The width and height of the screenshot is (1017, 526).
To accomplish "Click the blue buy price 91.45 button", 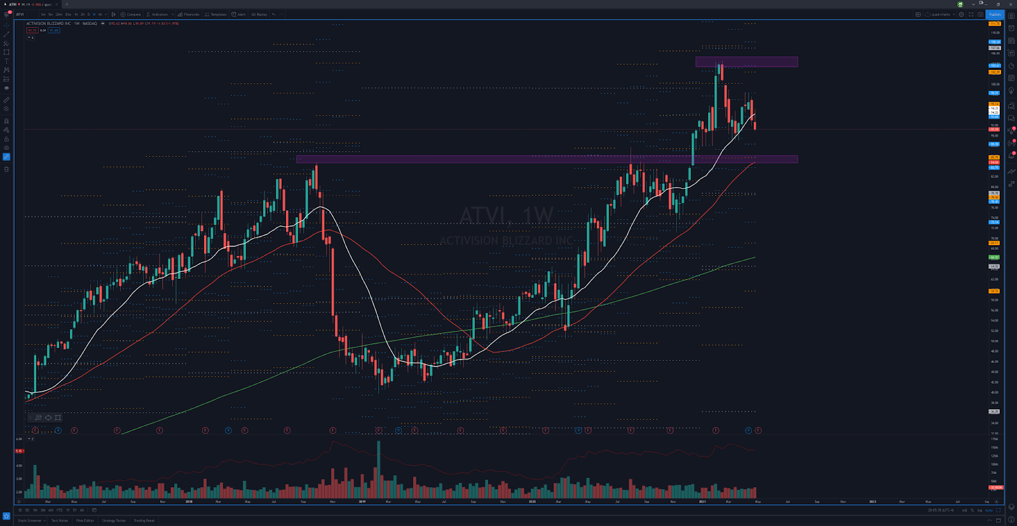I will click(x=54, y=30).
